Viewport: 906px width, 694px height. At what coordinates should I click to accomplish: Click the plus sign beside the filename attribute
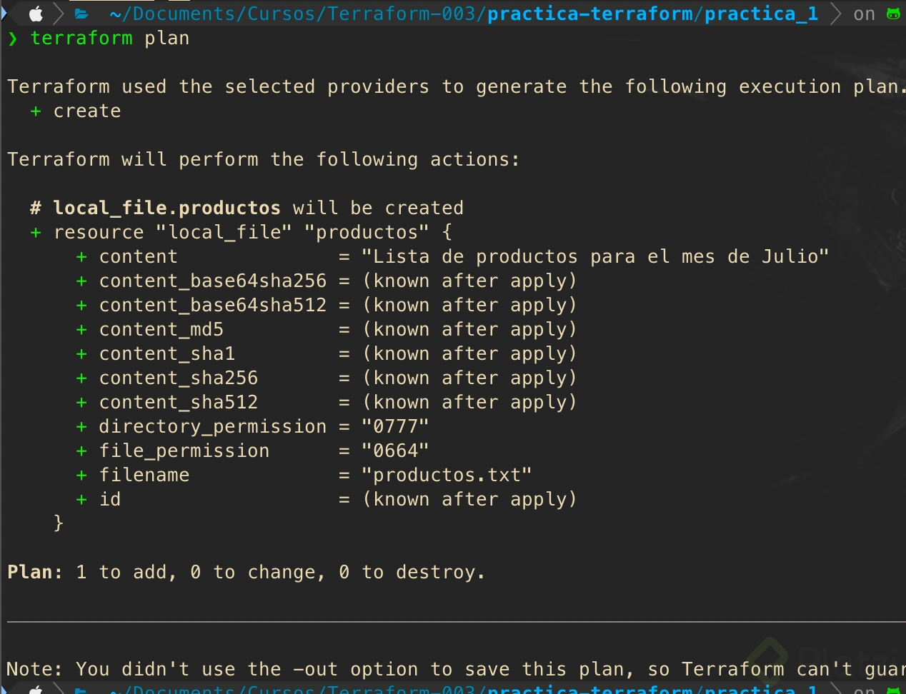click(x=81, y=476)
